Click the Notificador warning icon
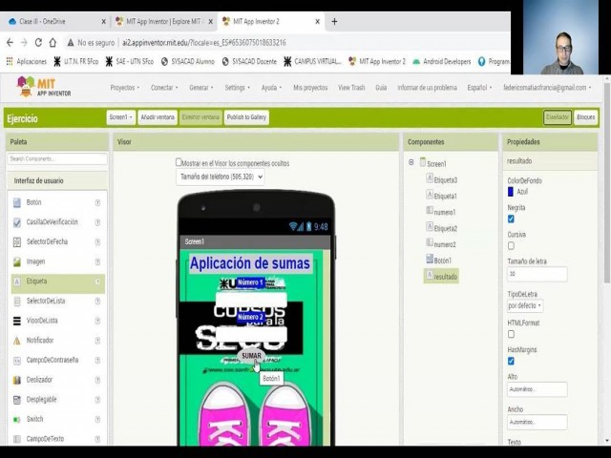611x458 pixels. click(x=17, y=341)
